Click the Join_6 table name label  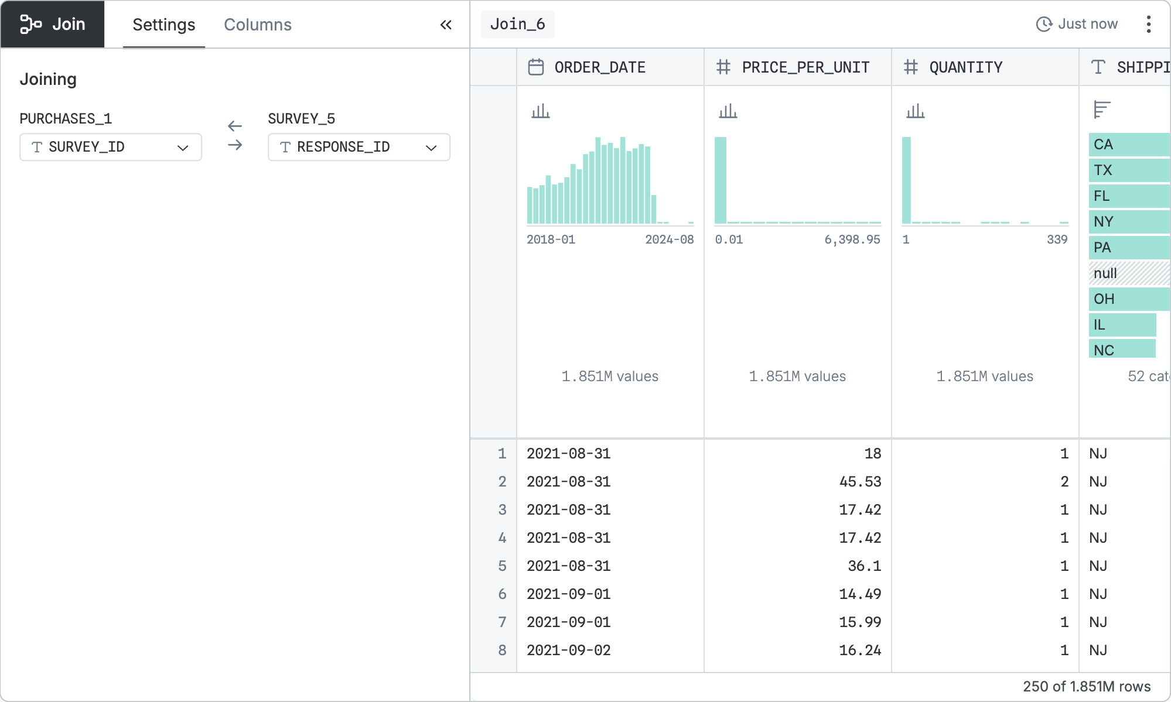pos(518,24)
